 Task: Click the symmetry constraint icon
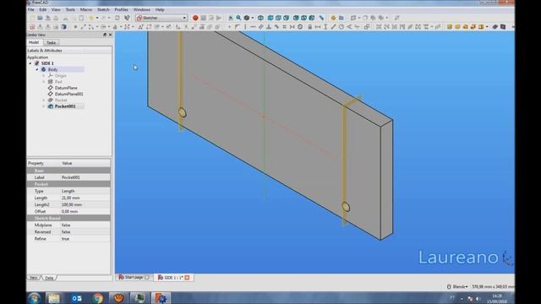click(292, 27)
